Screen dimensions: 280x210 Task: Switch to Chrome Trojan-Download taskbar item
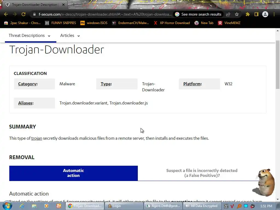tap(85, 206)
